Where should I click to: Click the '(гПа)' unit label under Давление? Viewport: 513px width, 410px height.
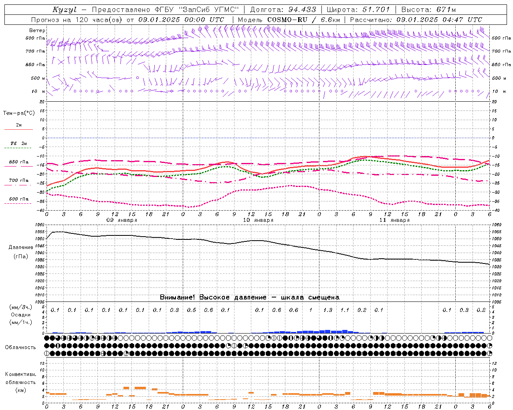click(x=21, y=256)
